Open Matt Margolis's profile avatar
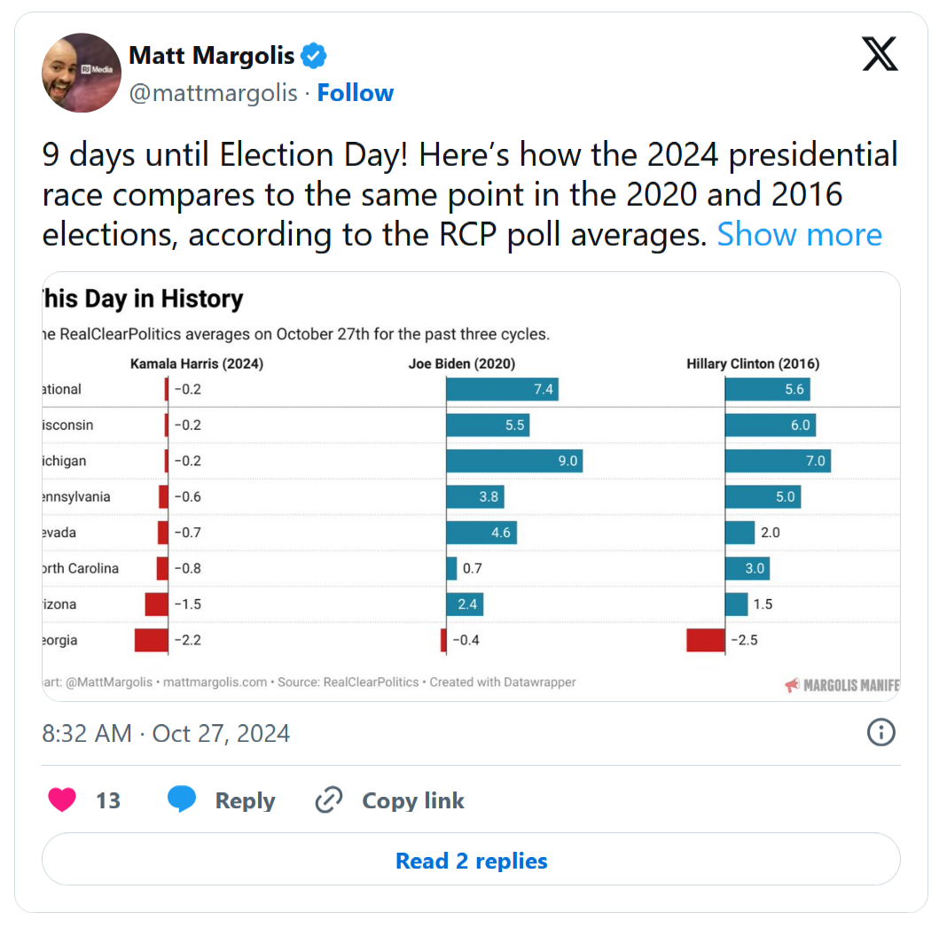The width and height of the screenshot is (947, 928). pos(82,73)
